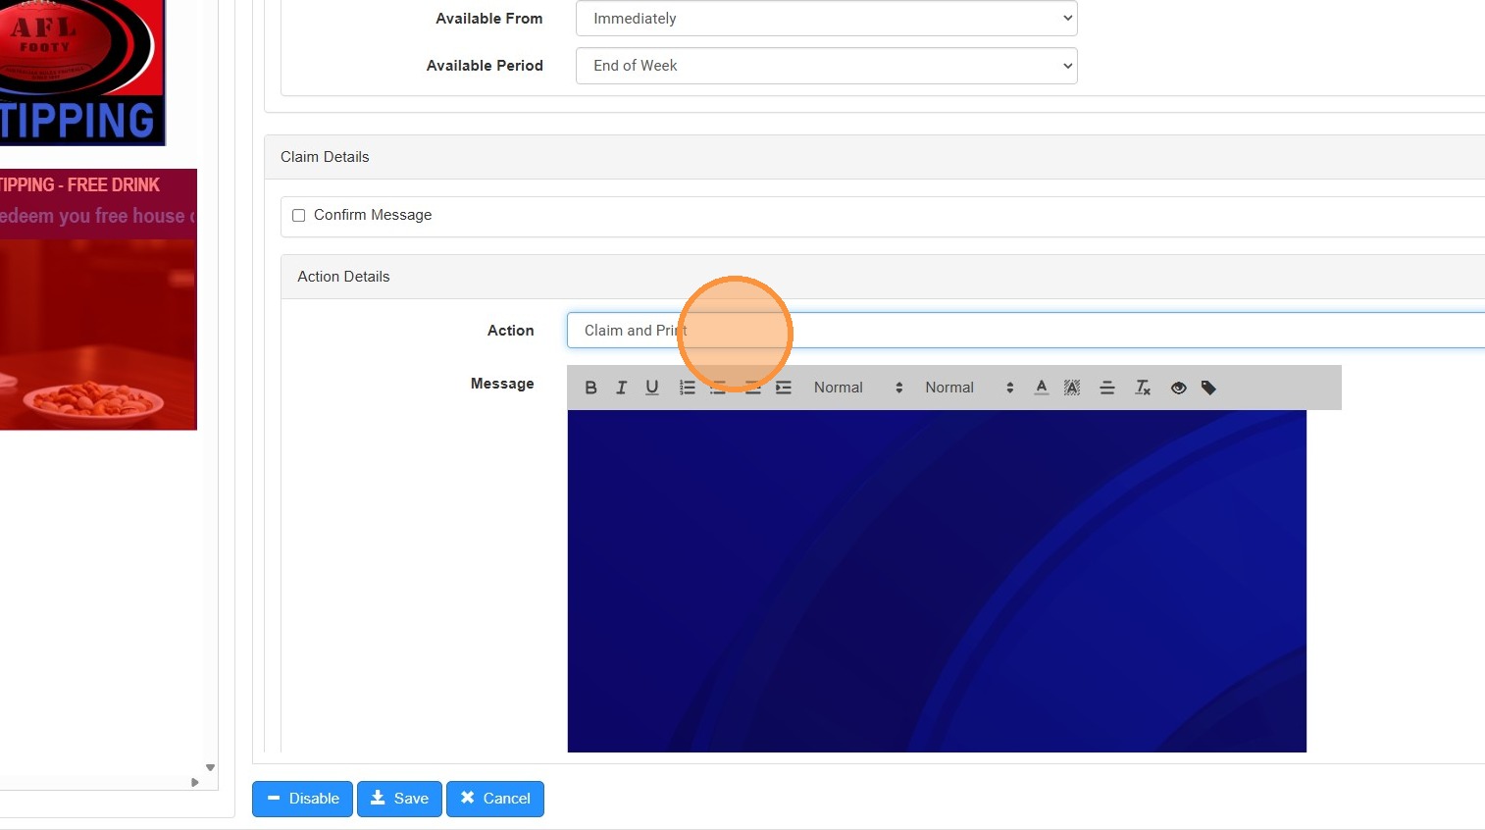Image resolution: width=1485 pixels, height=830 pixels.
Task: Open the text background color picker
Action: point(1072,388)
